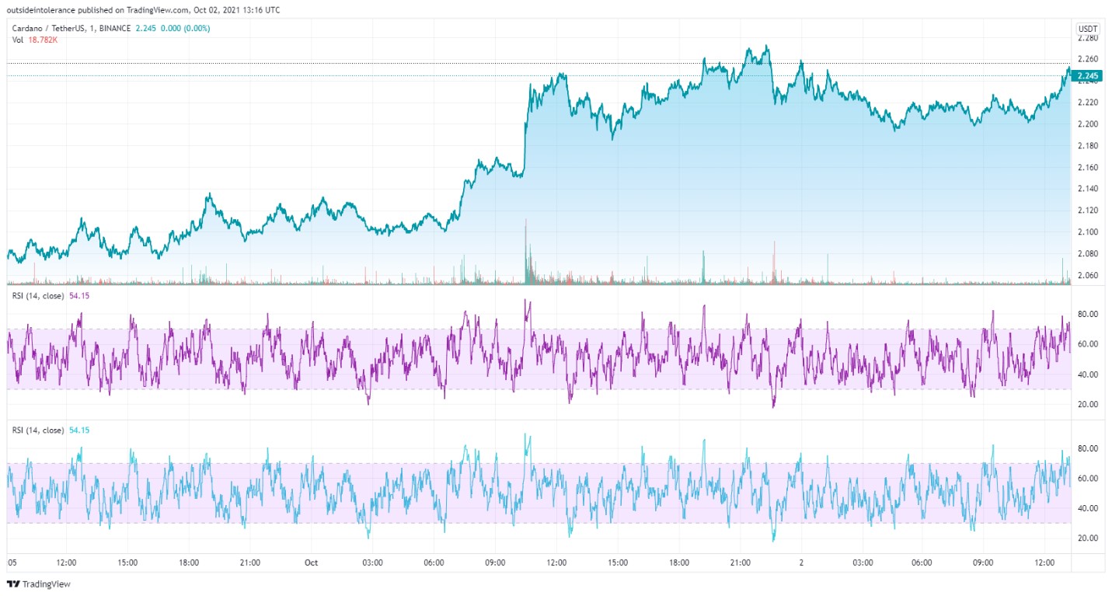Click the 2.280 price axis label

(1087, 38)
